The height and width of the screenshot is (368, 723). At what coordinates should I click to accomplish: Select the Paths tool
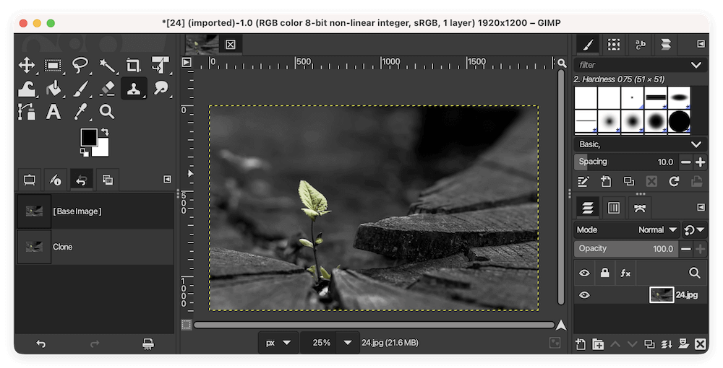(x=27, y=111)
